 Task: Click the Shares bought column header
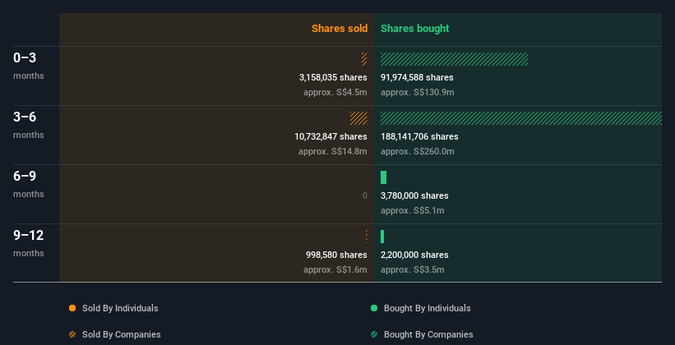(415, 29)
